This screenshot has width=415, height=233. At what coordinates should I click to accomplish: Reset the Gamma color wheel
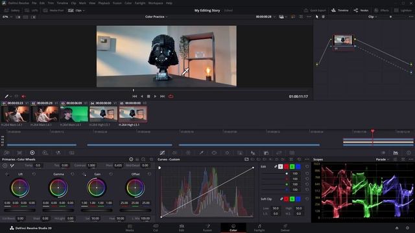73,174
